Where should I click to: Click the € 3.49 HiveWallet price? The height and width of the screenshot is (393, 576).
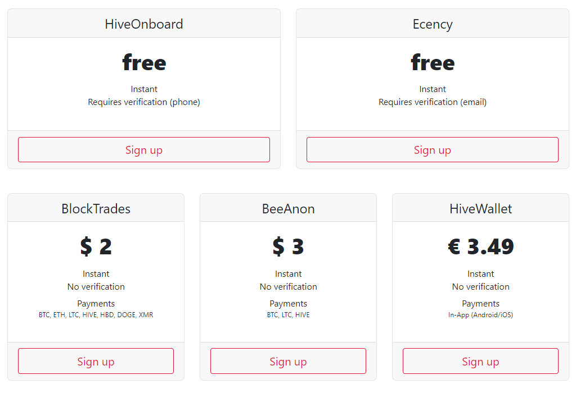(x=480, y=246)
